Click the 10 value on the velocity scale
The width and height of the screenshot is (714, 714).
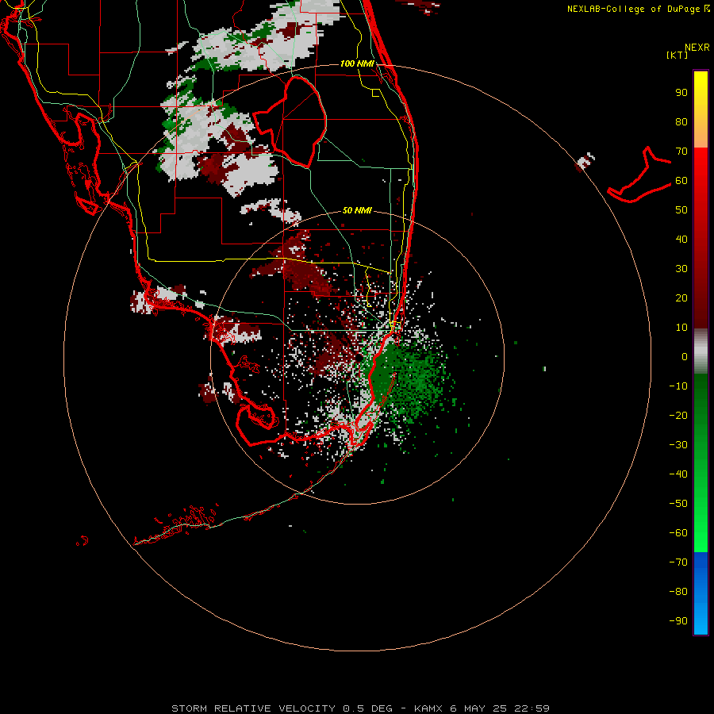[681, 328]
